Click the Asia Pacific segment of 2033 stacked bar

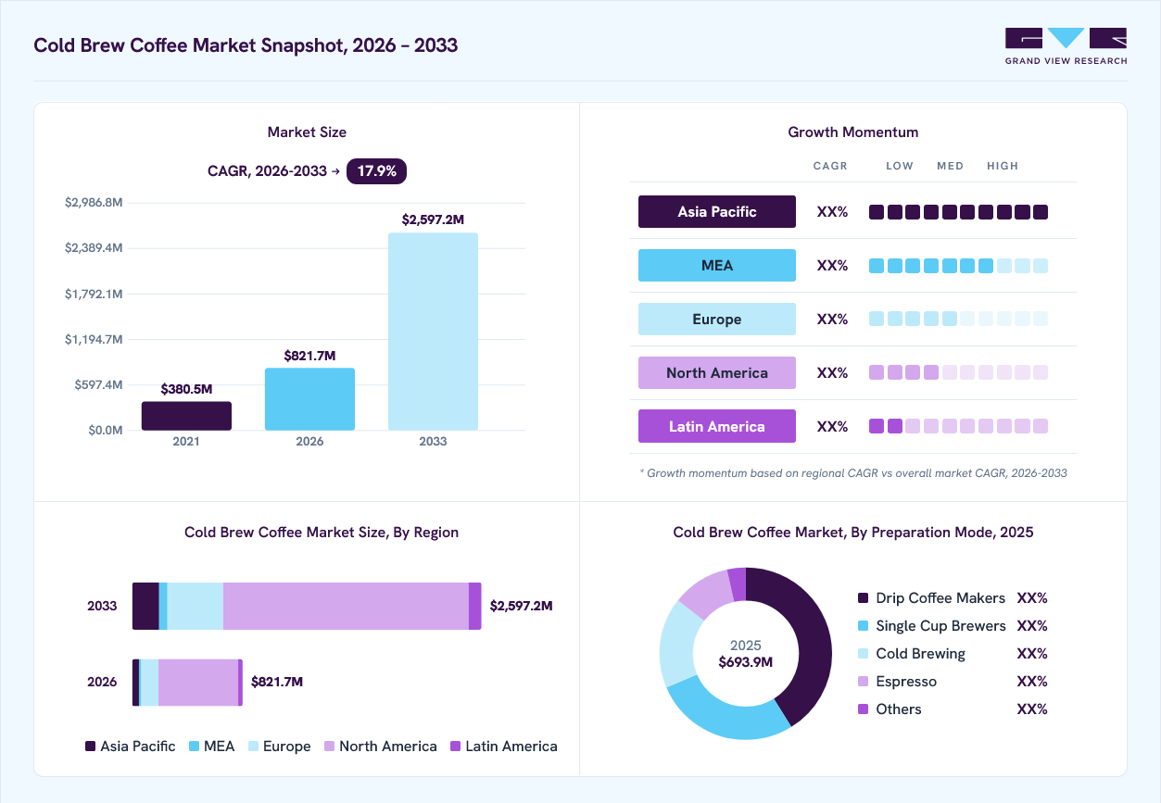(145, 606)
